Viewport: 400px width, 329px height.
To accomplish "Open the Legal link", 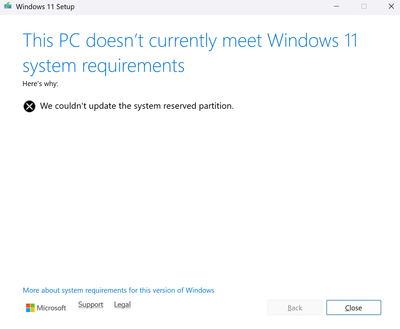I will point(122,305).
